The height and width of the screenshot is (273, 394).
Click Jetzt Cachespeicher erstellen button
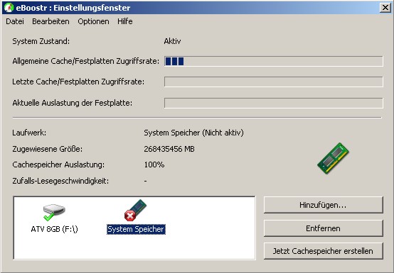[324, 251]
